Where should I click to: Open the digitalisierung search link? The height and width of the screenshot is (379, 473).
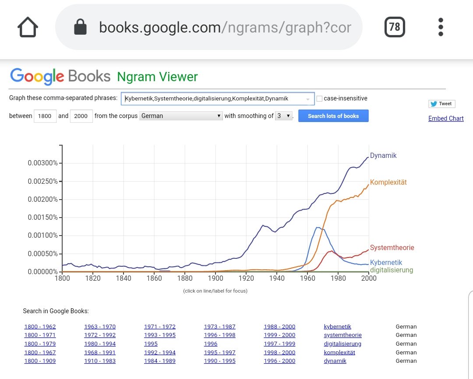click(x=342, y=343)
